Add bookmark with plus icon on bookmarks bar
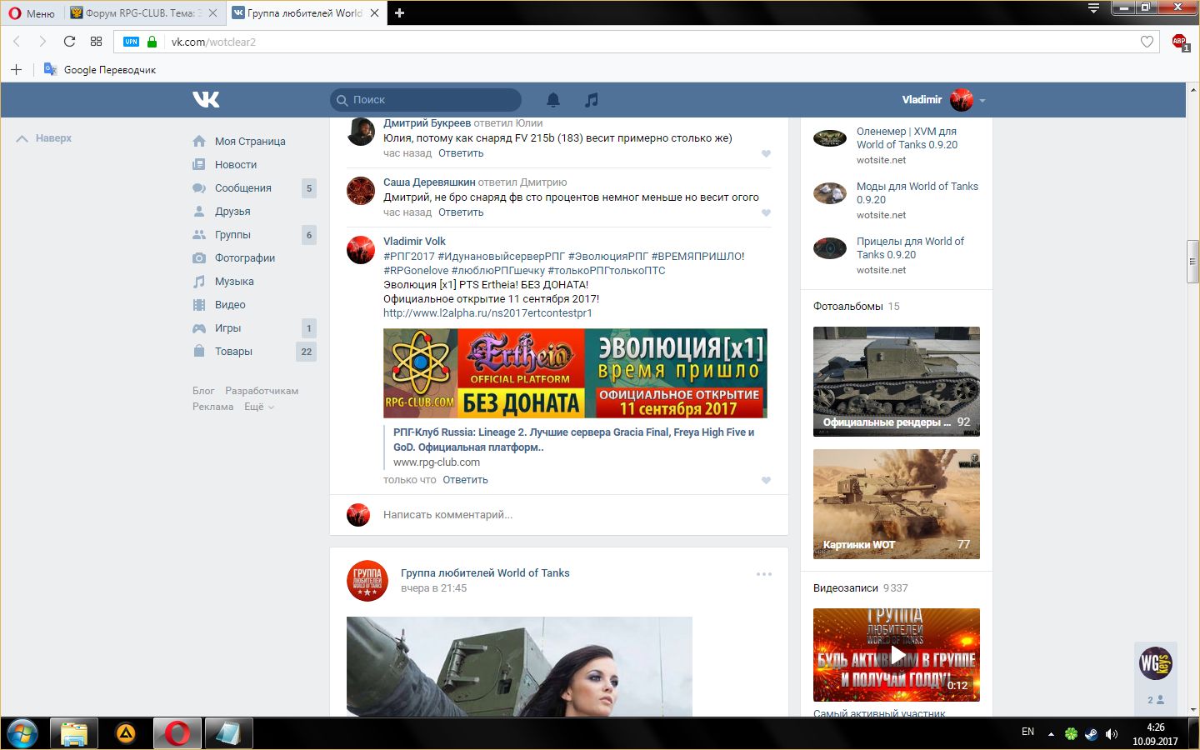The width and height of the screenshot is (1200, 750). [16, 69]
